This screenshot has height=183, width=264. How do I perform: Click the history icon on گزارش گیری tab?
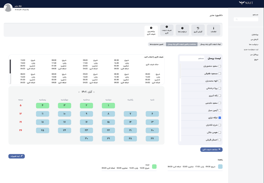(x=198, y=28)
